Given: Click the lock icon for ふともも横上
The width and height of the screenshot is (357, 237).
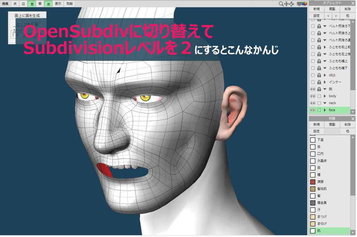Looking at the screenshot, I should pyautogui.click(x=319, y=61).
